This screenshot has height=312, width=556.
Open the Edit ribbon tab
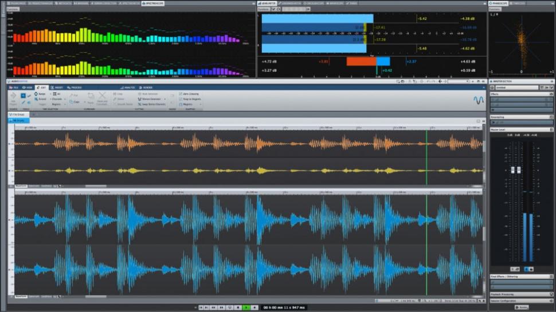(x=42, y=88)
